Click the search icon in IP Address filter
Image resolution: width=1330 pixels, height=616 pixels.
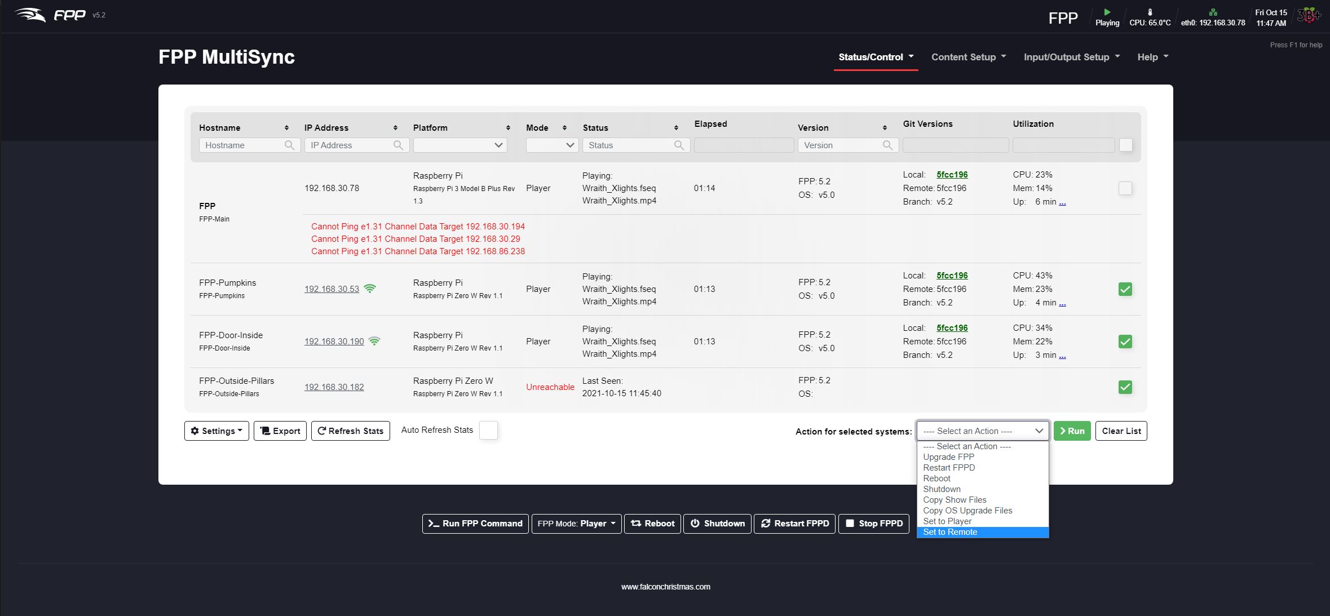[398, 145]
